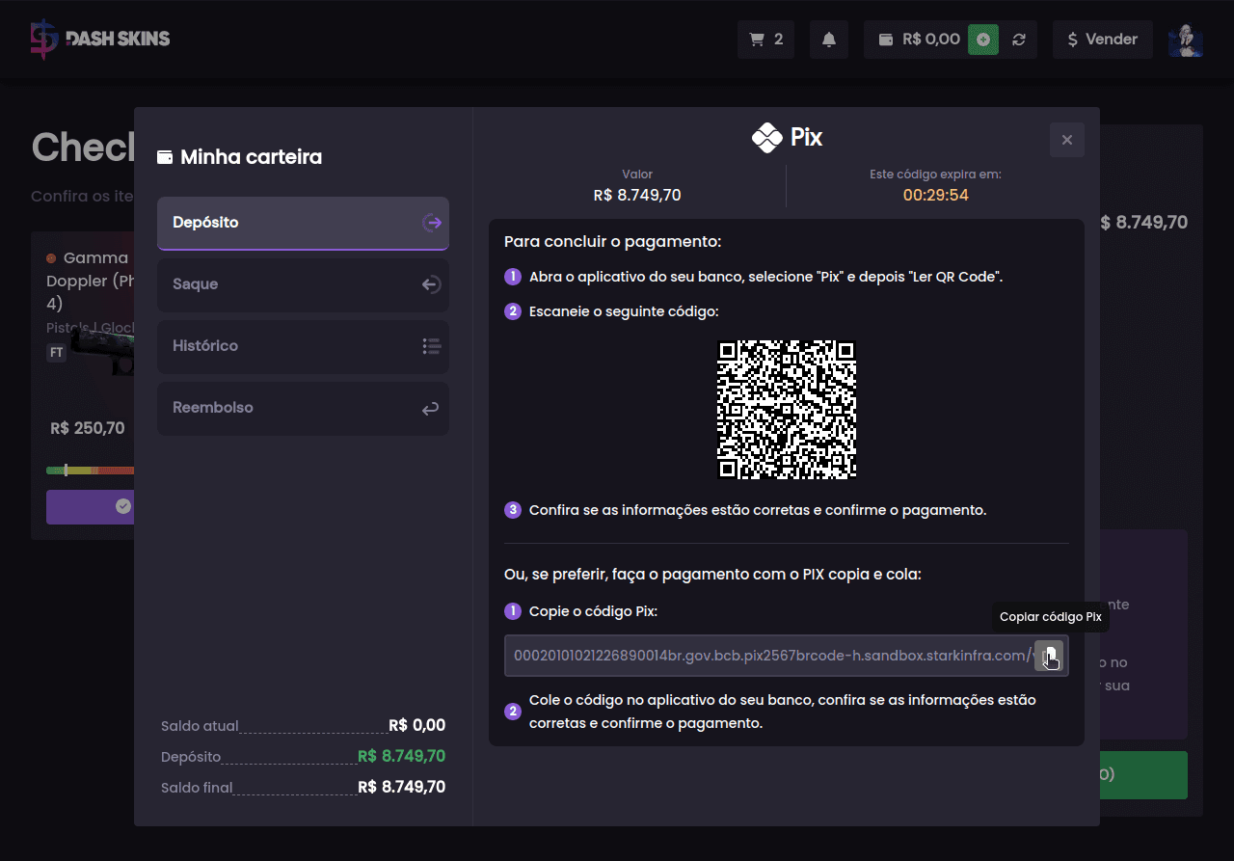Open the user profile avatar
1234x861 pixels.
tap(1185, 40)
